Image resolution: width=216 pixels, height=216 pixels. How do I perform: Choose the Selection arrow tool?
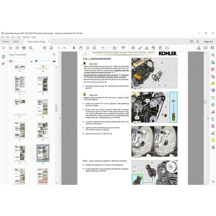74,48
